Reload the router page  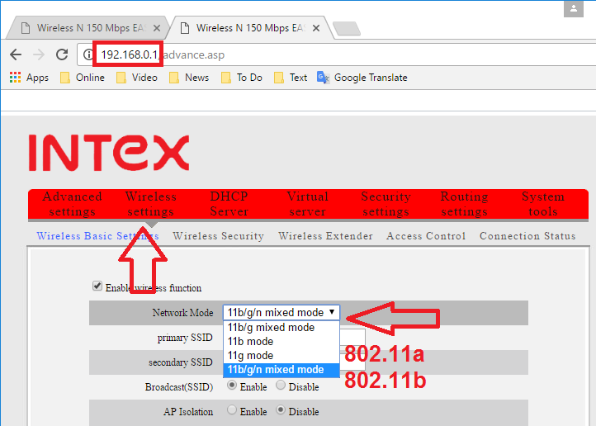62,54
